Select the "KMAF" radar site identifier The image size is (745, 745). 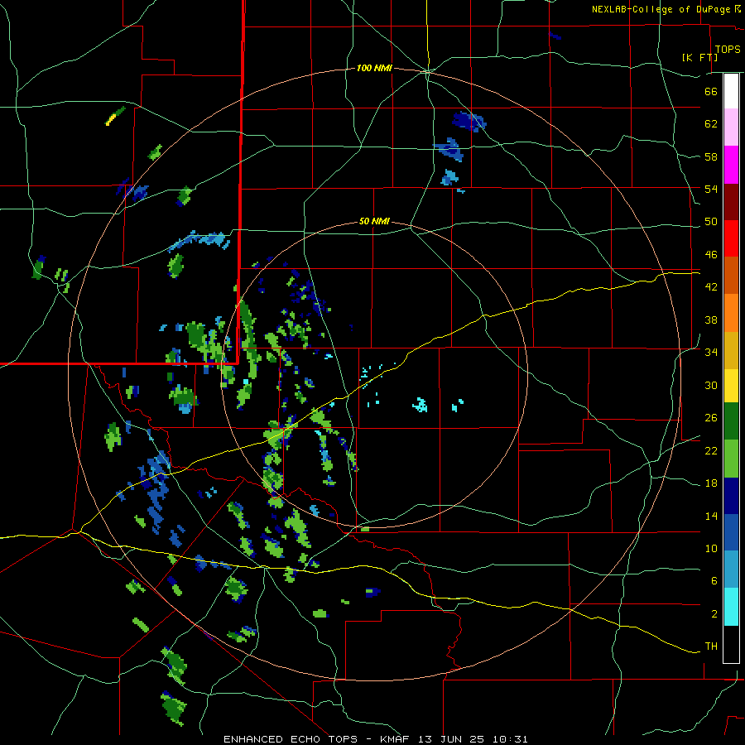click(396, 739)
